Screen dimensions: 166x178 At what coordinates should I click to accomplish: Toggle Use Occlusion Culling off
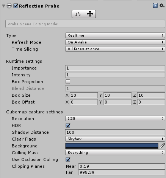pyautogui.click(x=68, y=159)
